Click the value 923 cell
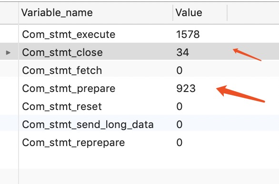Screen dimensions: 279x184 pyautogui.click(x=186, y=89)
